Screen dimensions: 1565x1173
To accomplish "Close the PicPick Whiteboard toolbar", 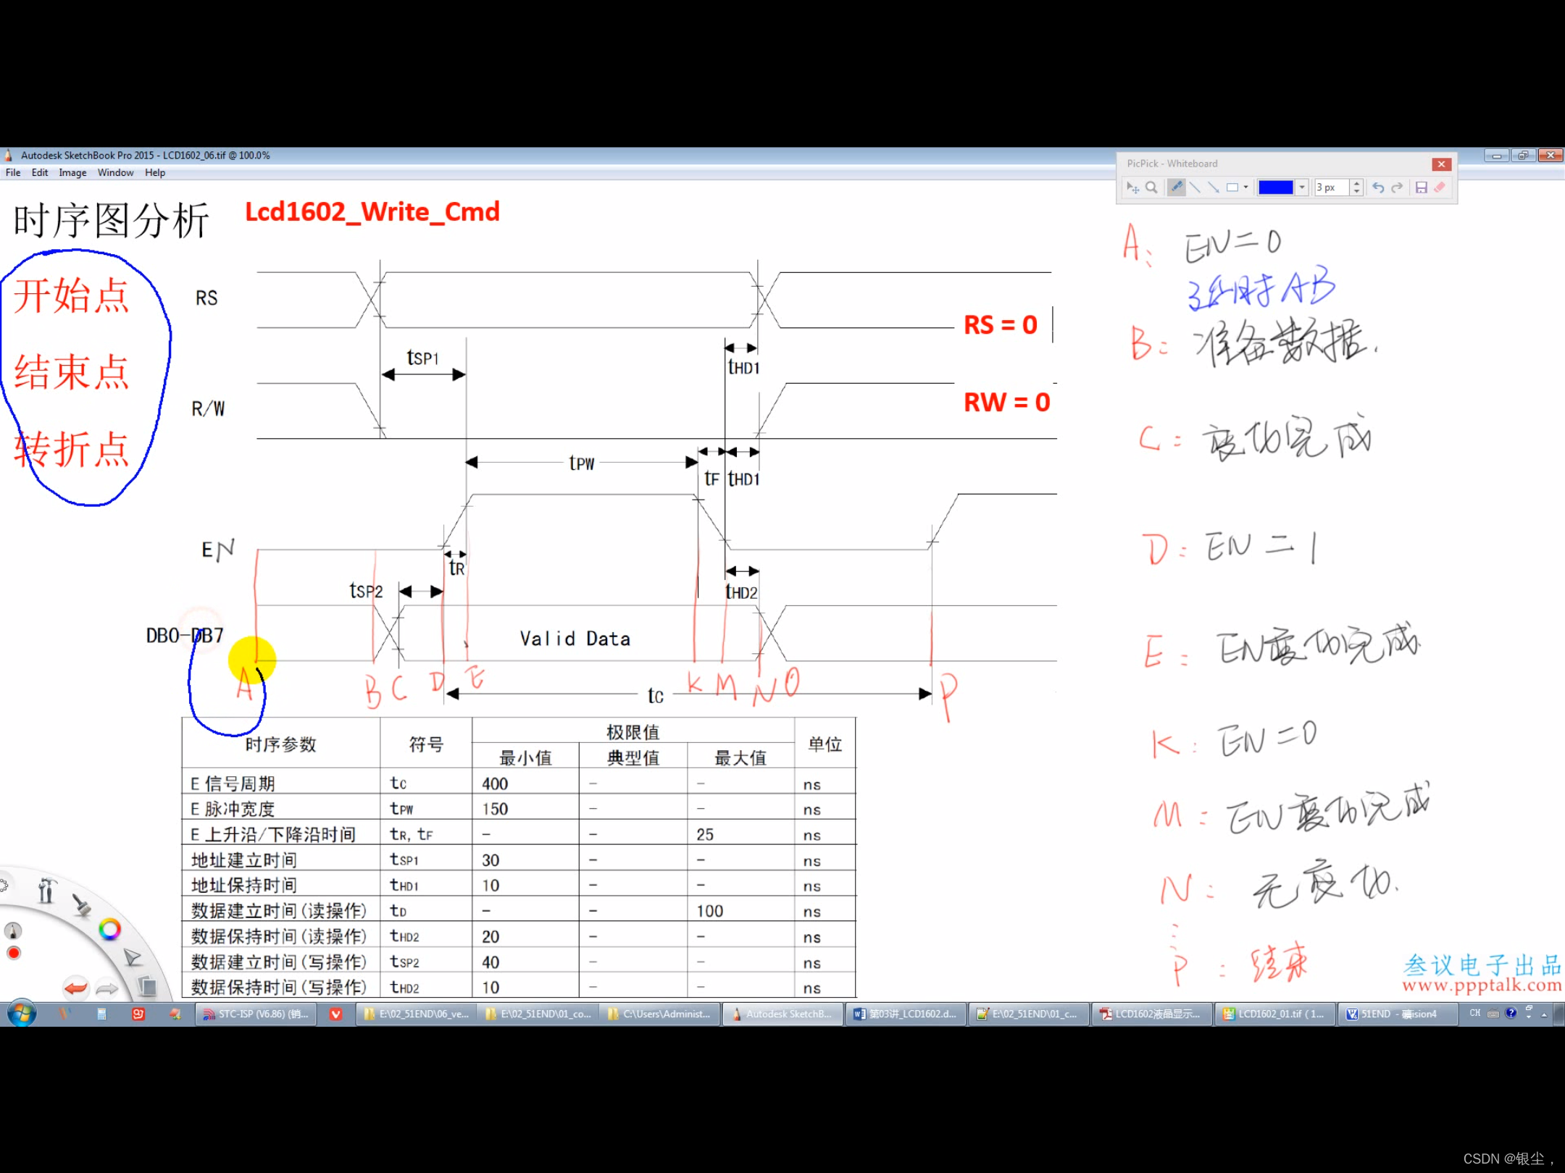I will click(x=1441, y=164).
